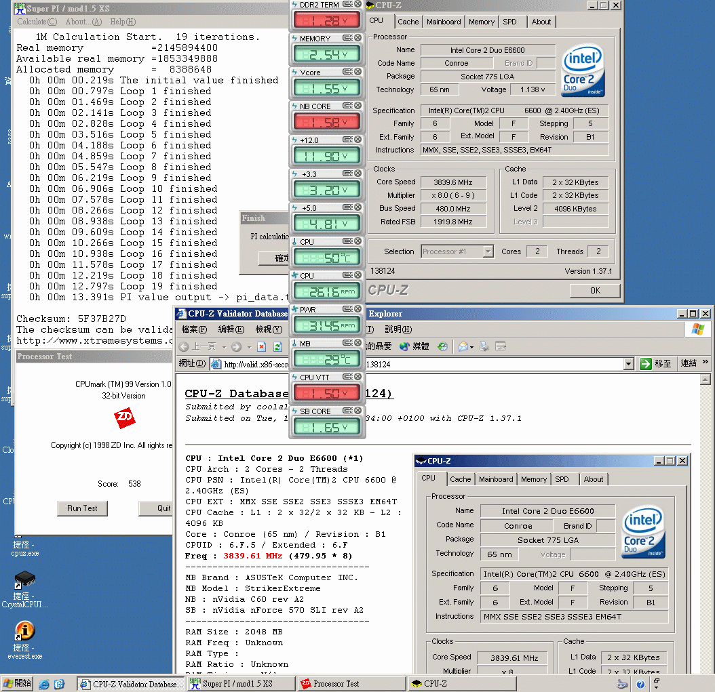The image size is (715, 692).
Task: Open the Help menu in Super PI
Action: point(123,22)
